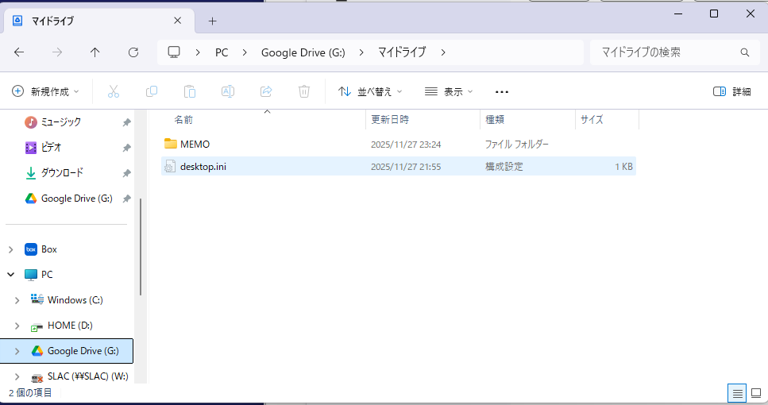
Task: Click the Copy icon in toolbar
Action: tap(151, 91)
